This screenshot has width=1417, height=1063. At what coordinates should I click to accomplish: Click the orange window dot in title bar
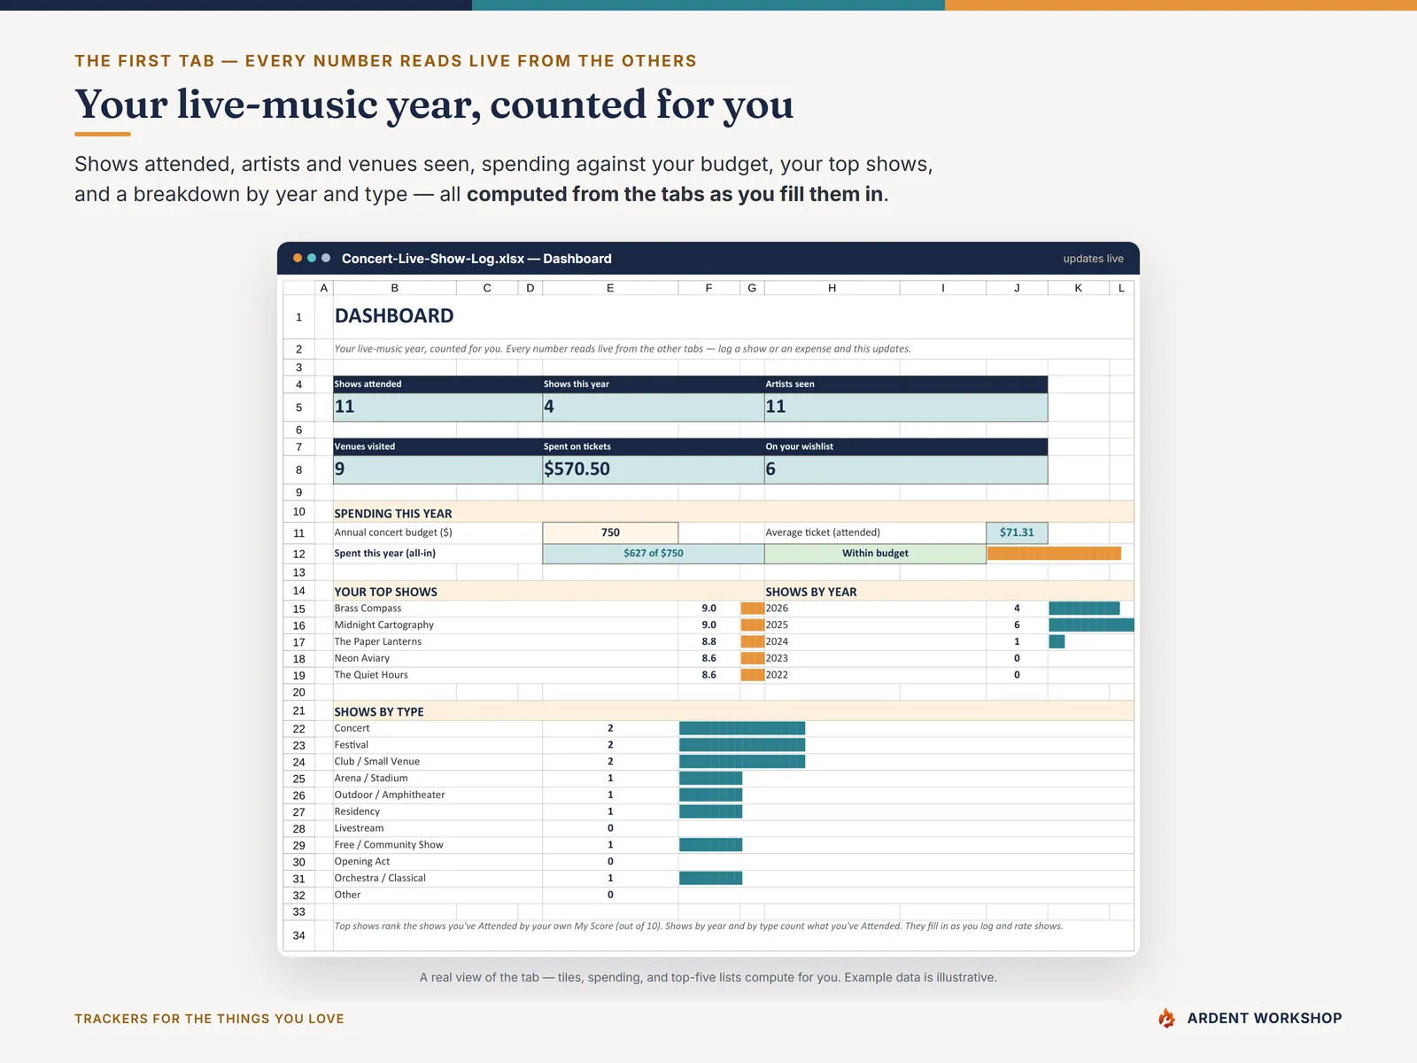tap(298, 258)
